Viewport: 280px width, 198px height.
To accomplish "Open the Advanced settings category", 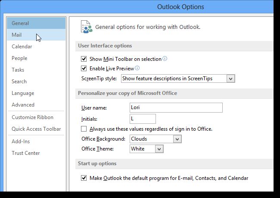I will point(23,105).
